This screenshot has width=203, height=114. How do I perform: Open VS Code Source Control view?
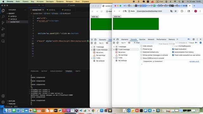tap(3, 23)
